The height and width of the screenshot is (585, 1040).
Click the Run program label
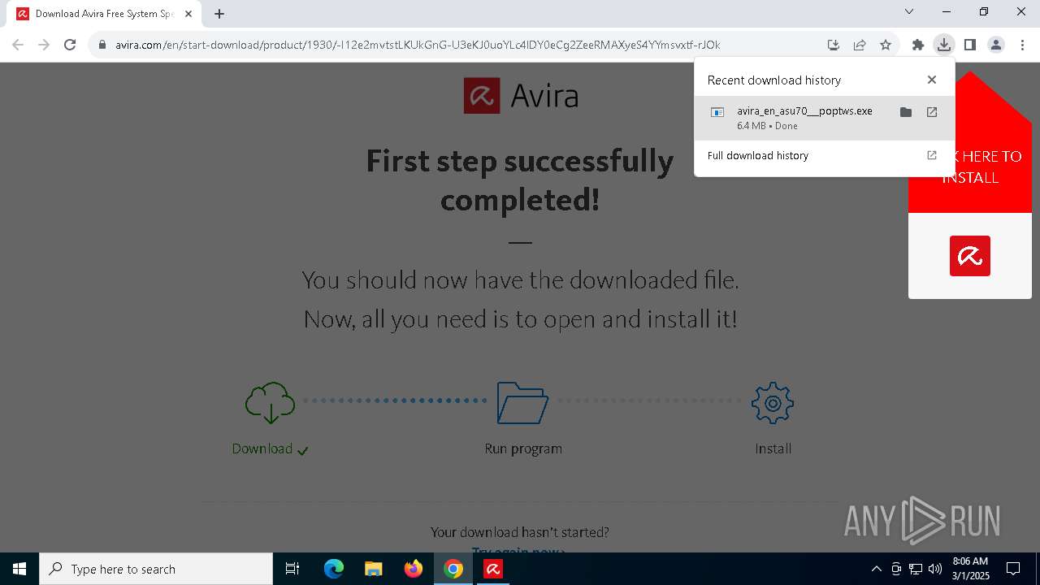click(523, 448)
